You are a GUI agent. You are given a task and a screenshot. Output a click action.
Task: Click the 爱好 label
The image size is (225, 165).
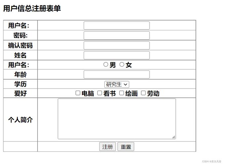point(21,93)
